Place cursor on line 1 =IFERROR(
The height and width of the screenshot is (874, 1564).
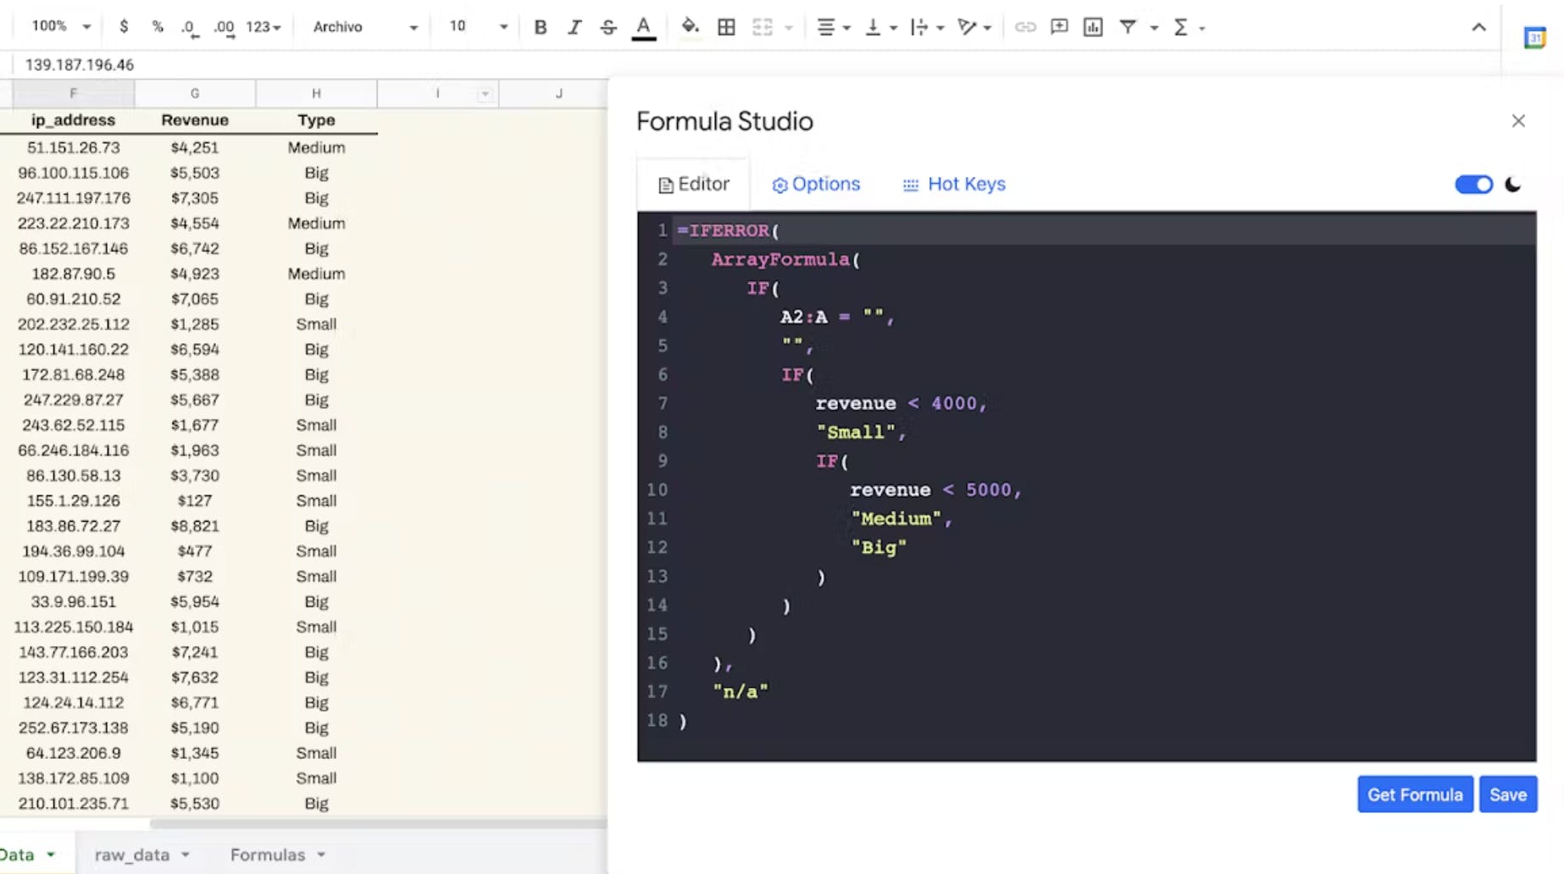pos(729,230)
